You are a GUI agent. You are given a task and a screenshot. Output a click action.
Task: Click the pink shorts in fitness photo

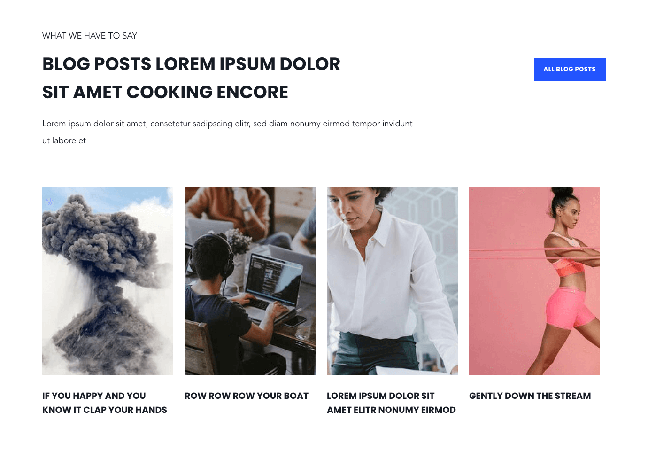pyautogui.click(x=565, y=308)
